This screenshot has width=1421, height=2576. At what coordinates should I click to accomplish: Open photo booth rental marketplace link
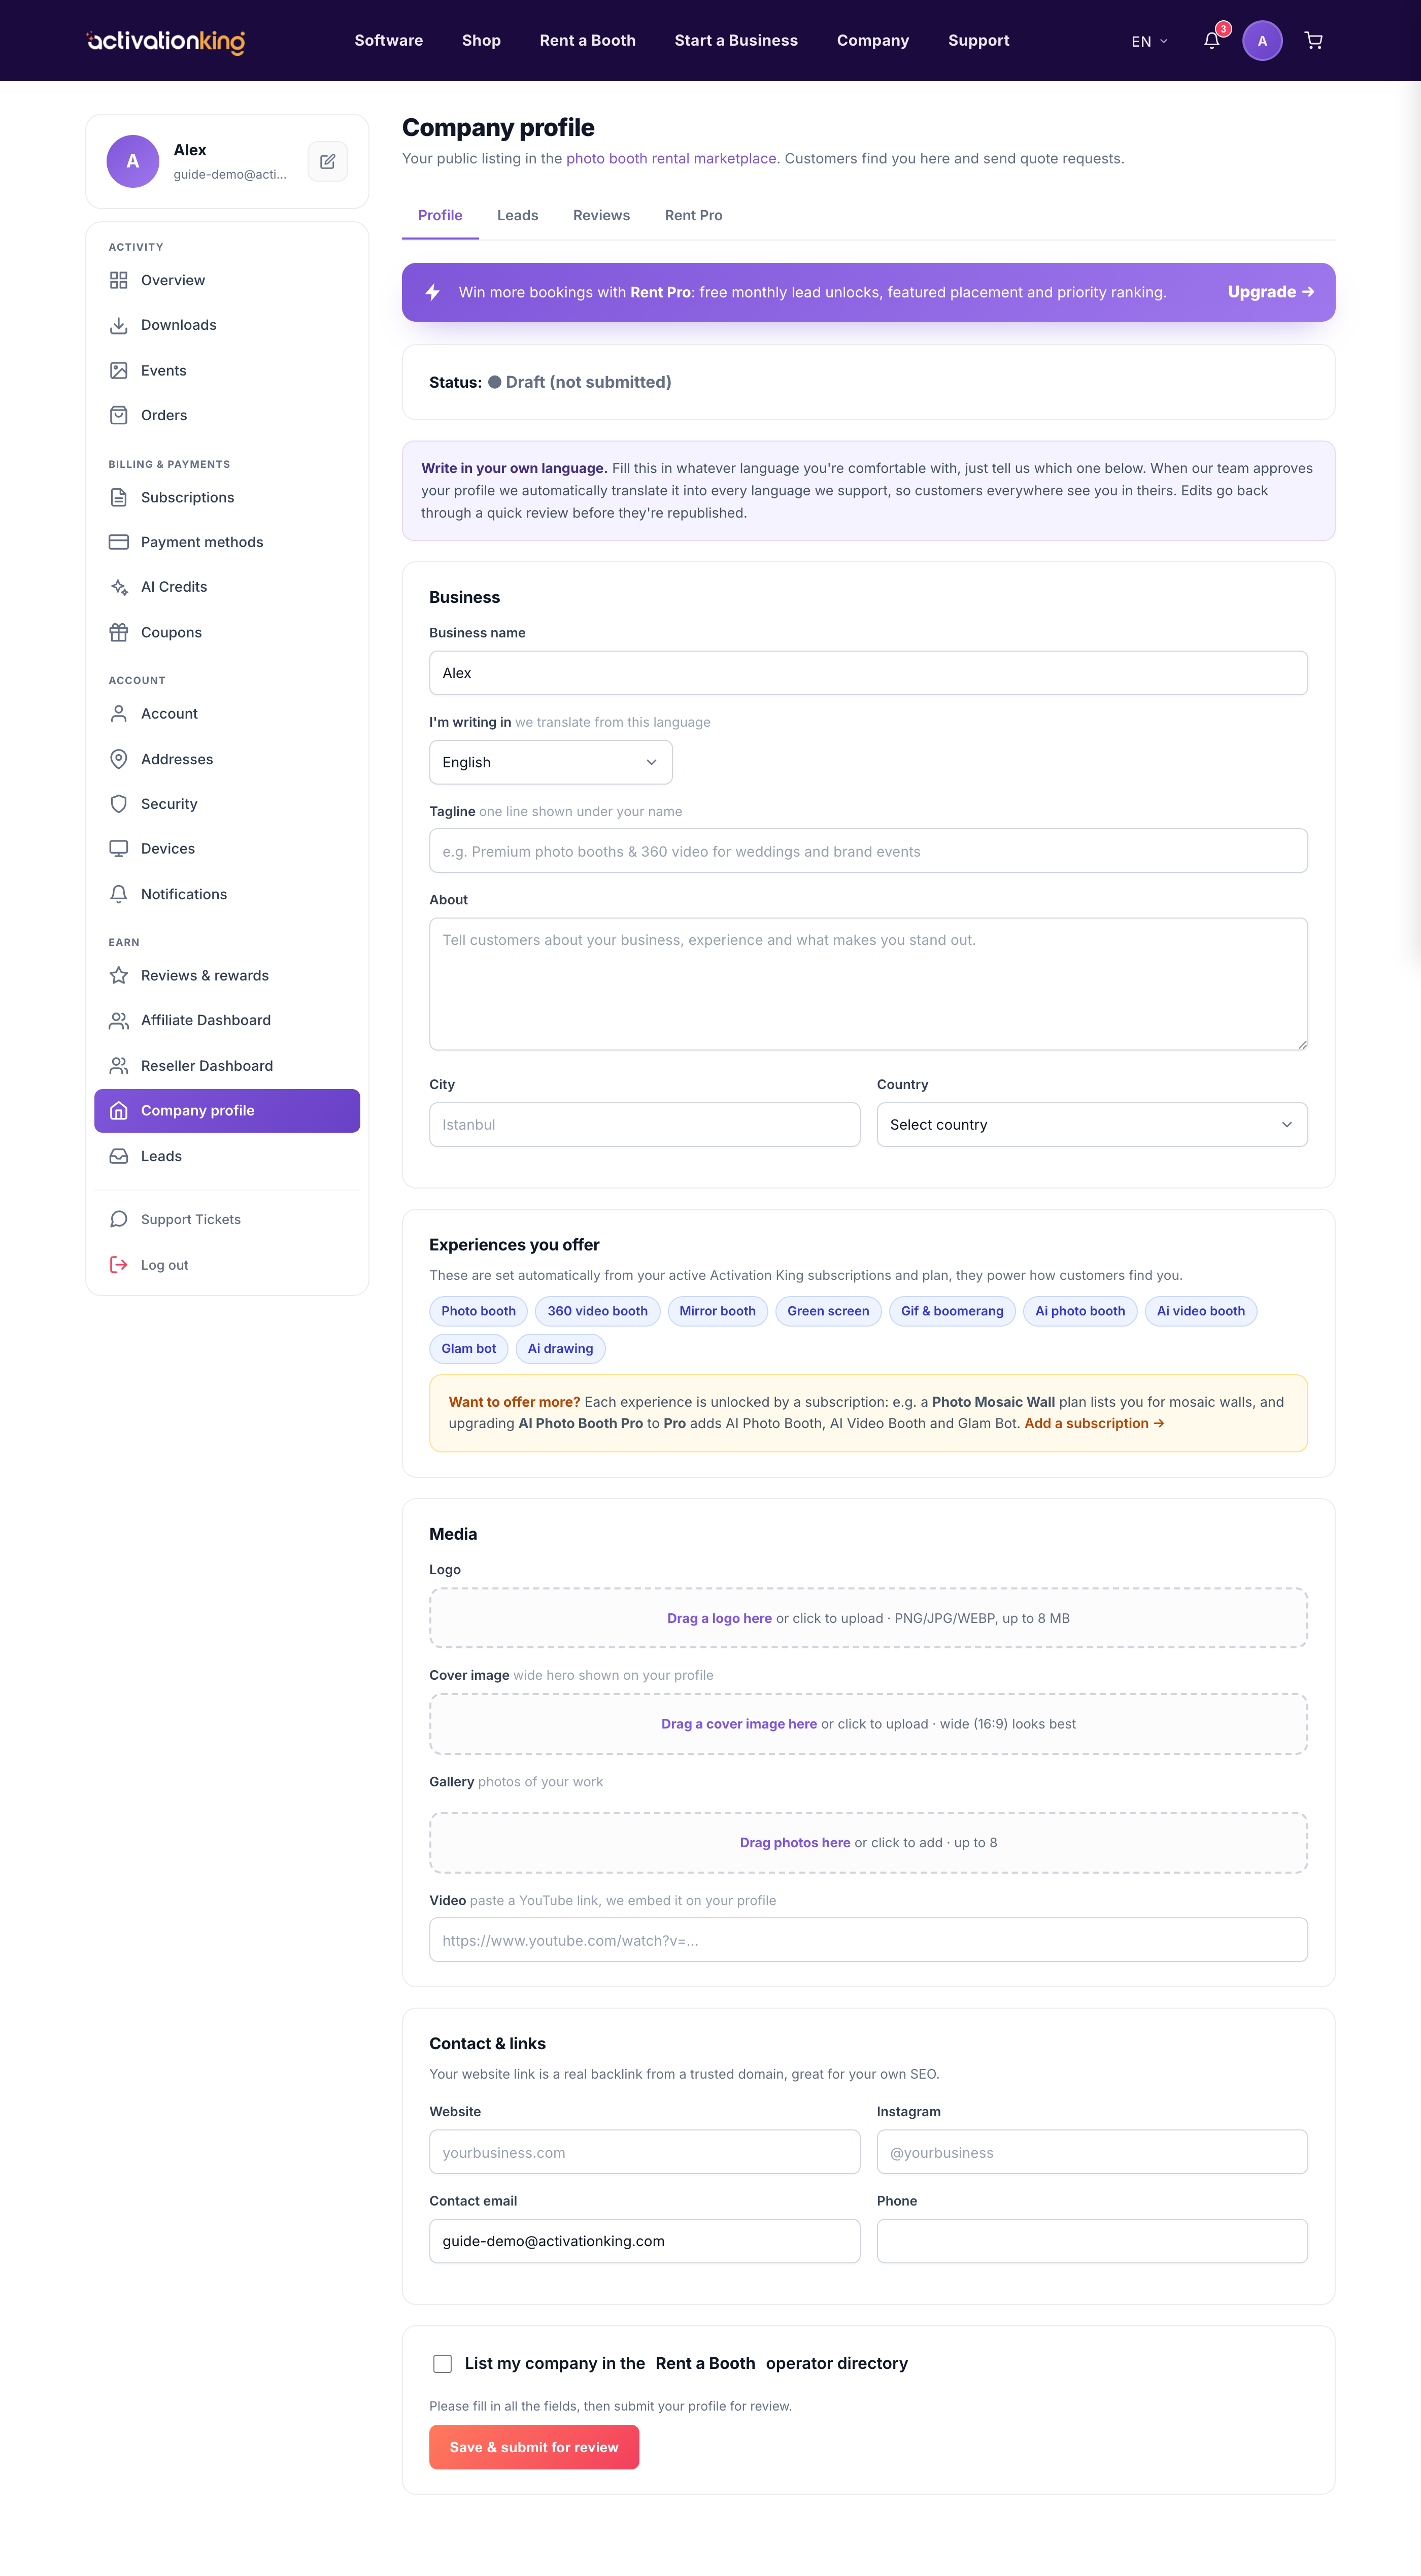coord(671,159)
